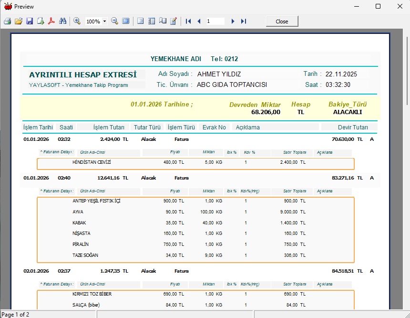Viewport: 410px width, 318px height.
Task: Go to first page
Action: (188, 21)
